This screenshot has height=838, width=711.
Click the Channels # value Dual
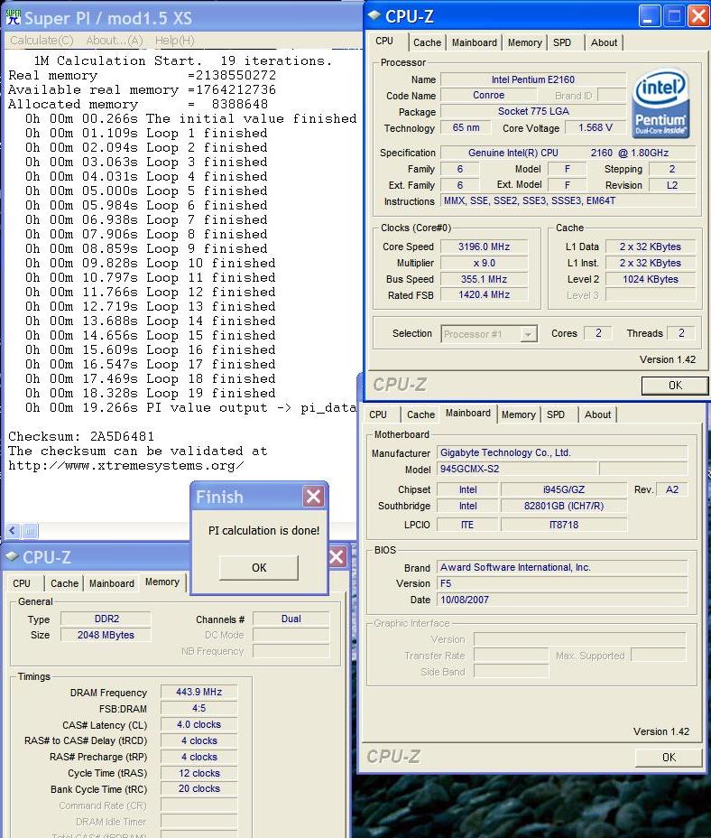291,619
